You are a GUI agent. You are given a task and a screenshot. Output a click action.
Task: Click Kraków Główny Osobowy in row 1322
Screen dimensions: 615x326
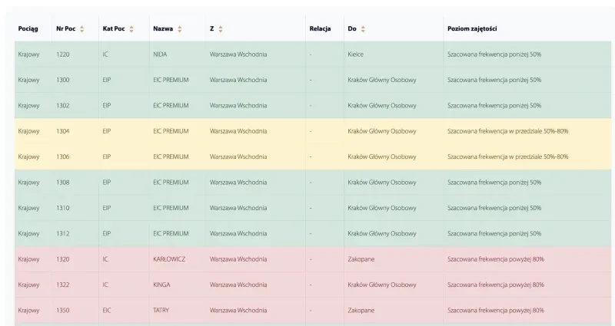pyautogui.click(x=381, y=285)
